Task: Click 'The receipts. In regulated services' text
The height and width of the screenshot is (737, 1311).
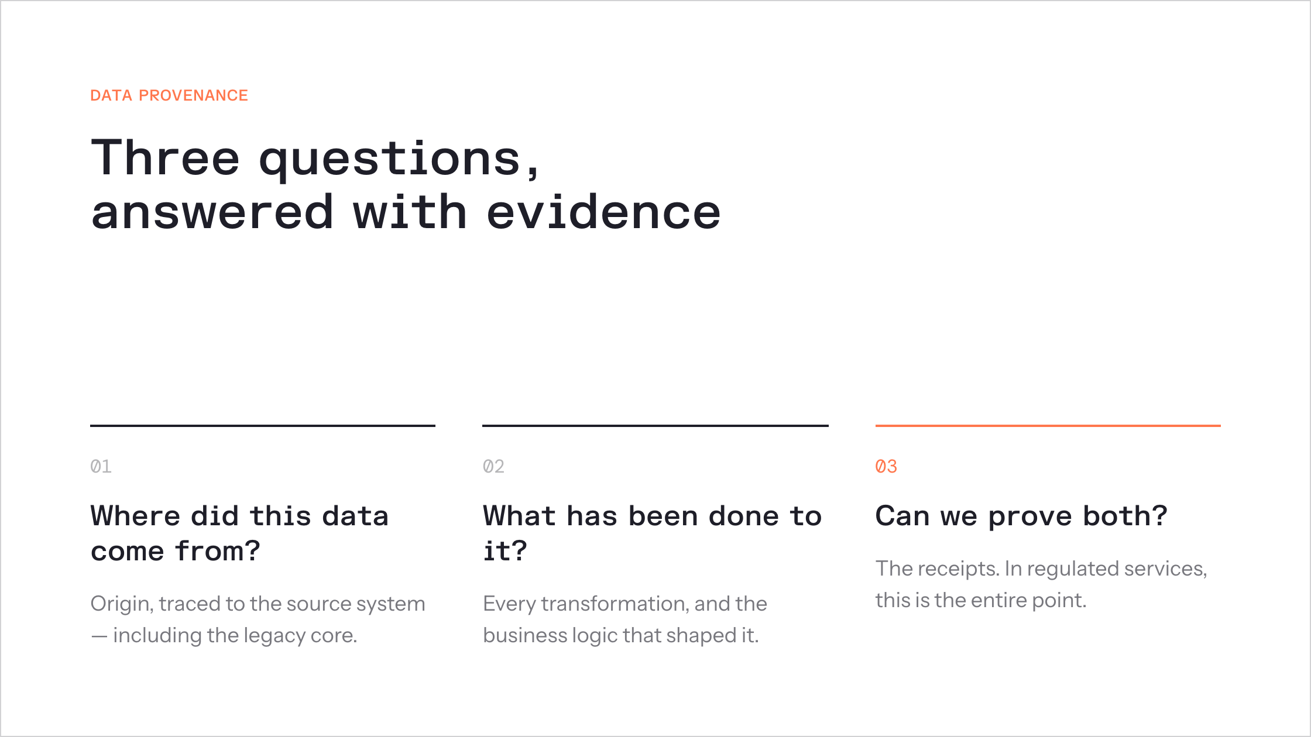Action: coord(1041,569)
